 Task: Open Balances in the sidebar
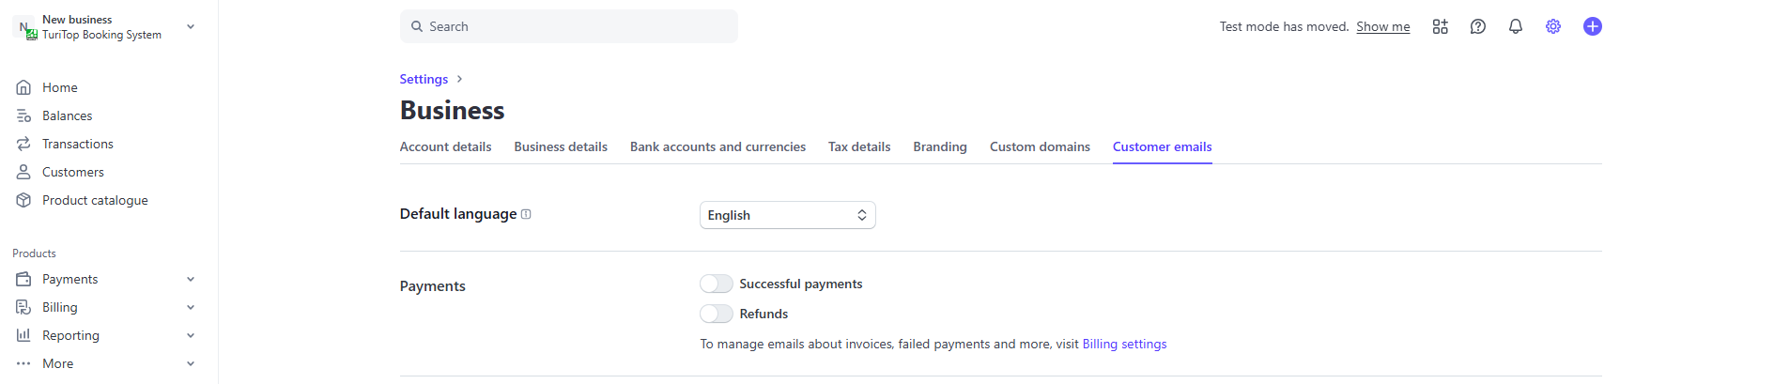point(68,115)
